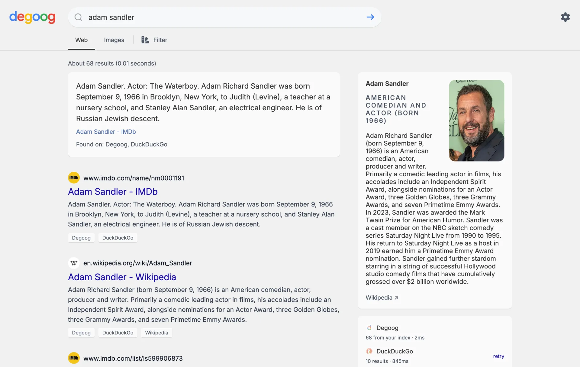Open settings via the gear icon

tap(565, 17)
